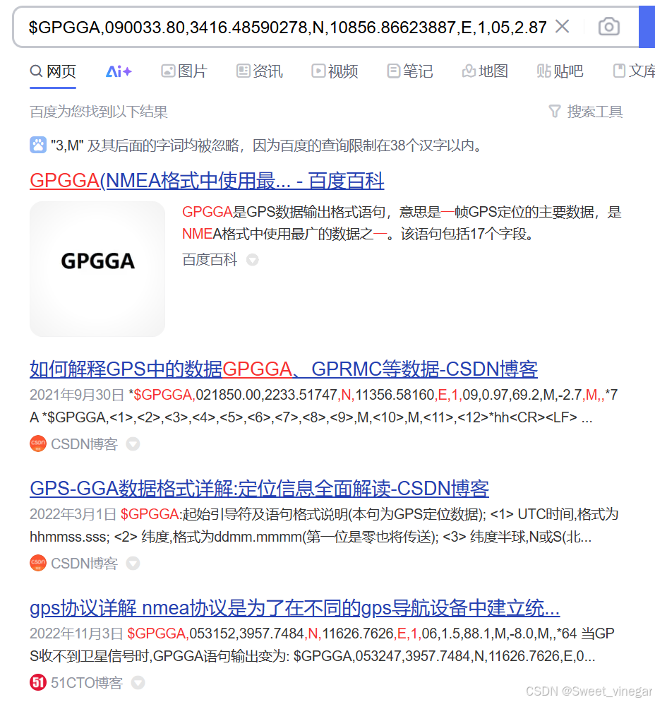Click the 51CTO red logo icon
655x702 pixels.
pyautogui.click(x=38, y=683)
